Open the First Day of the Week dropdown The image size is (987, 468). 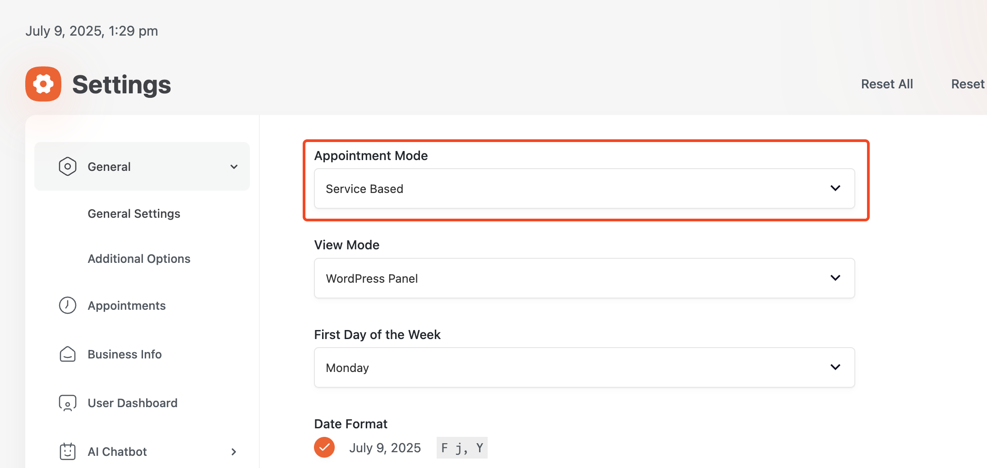[x=584, y=367]
